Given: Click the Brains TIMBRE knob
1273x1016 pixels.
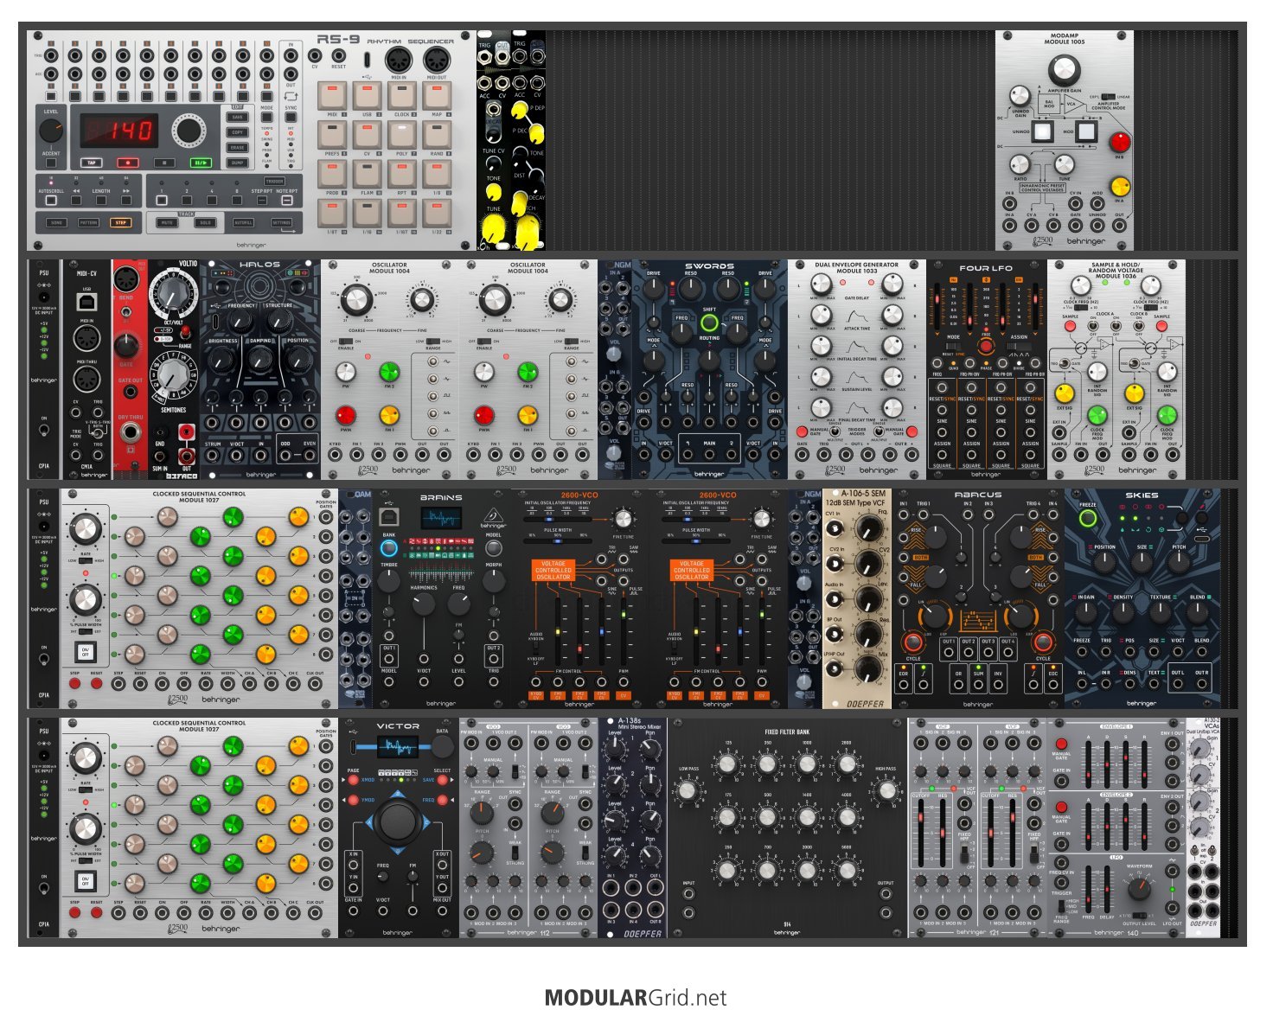Looking at the screenshot, I should (x=389, y=581).
